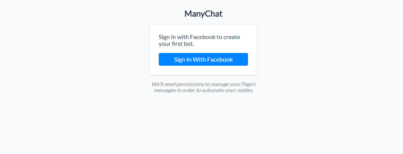Click the italic permissions note below card
This screenshot has height=154, width=403.
point(203,87)
